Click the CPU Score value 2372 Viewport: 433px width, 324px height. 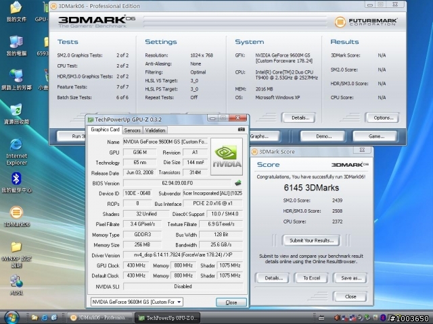click(x=337, y=221)
